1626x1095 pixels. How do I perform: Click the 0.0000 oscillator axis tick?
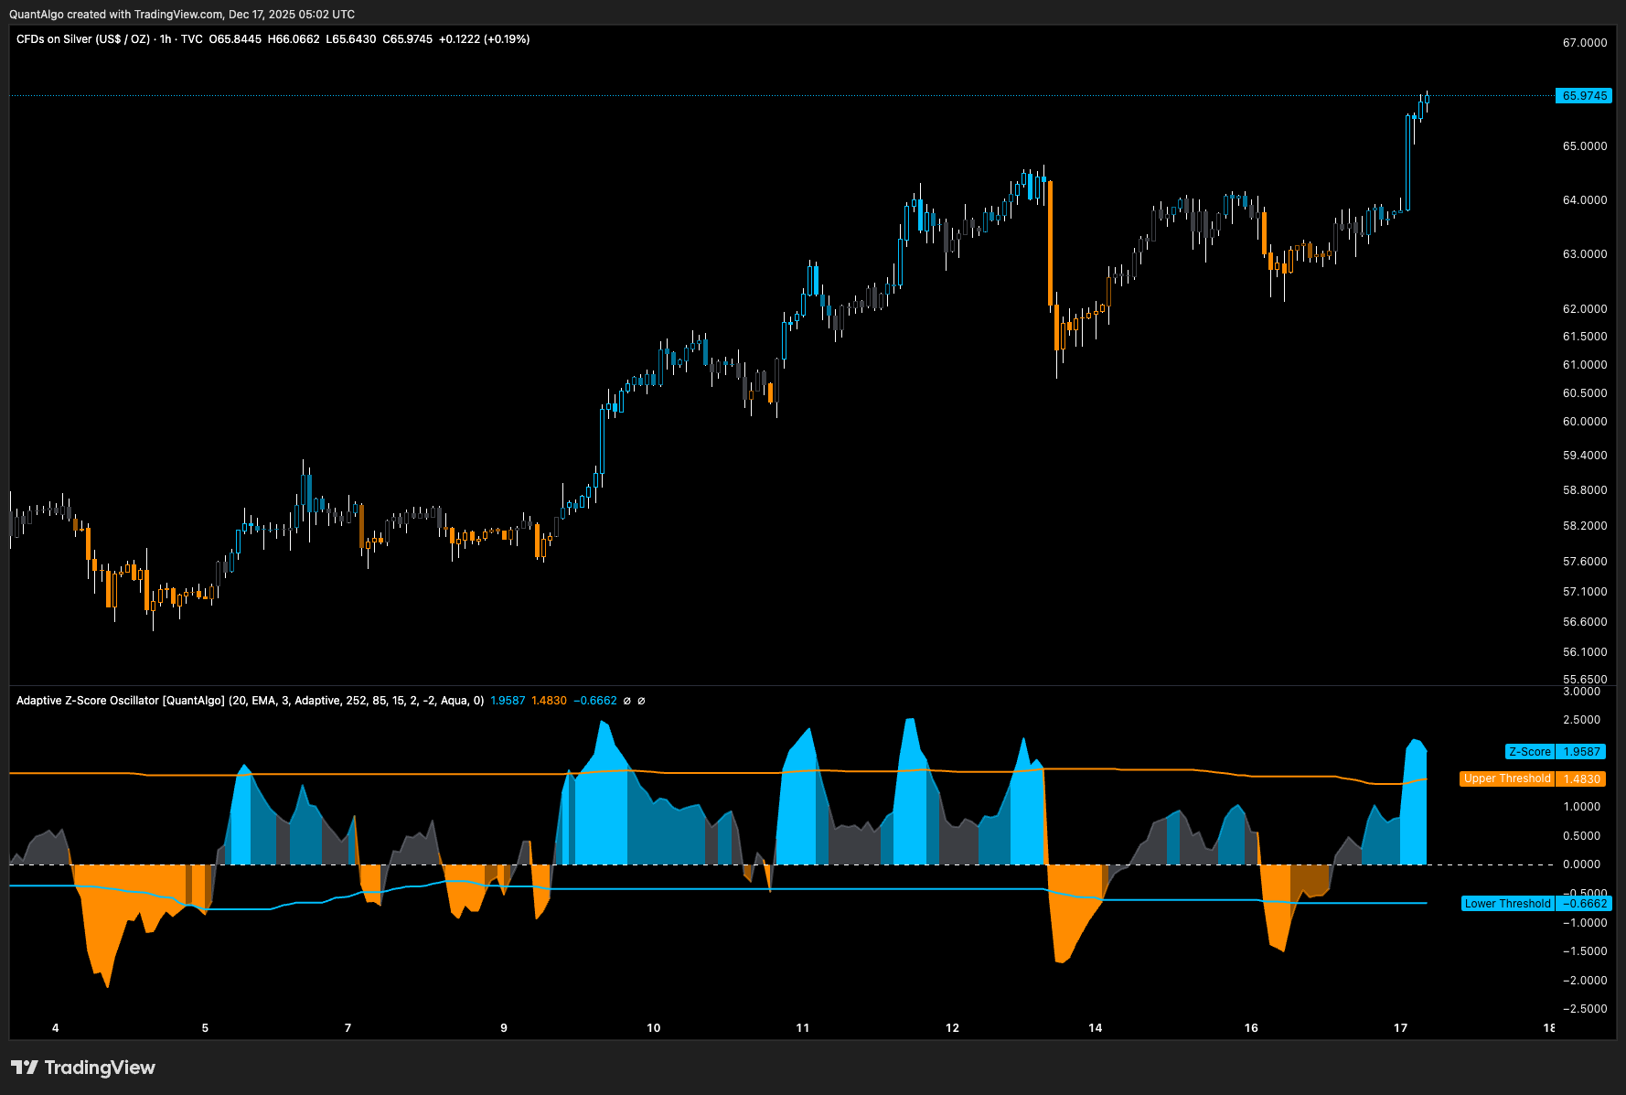[1581, 864]
